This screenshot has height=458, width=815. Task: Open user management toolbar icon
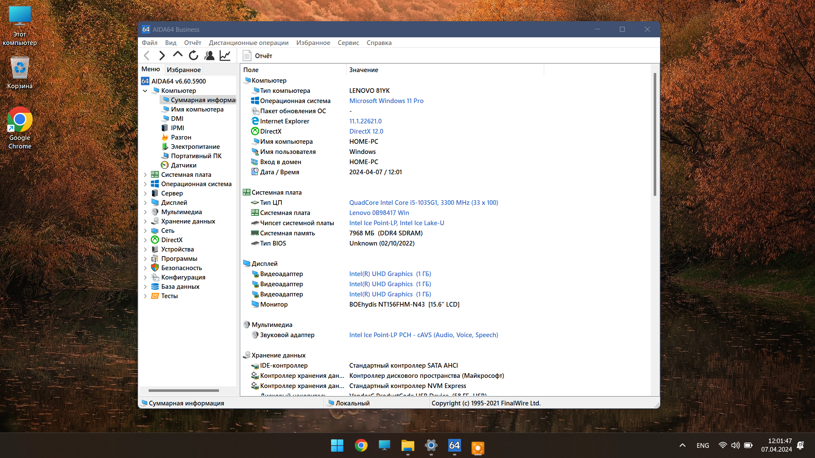(x=209, y=56)
